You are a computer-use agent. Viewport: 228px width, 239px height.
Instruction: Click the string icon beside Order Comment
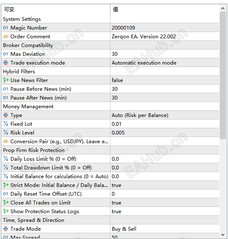click(x=5, y=36)
